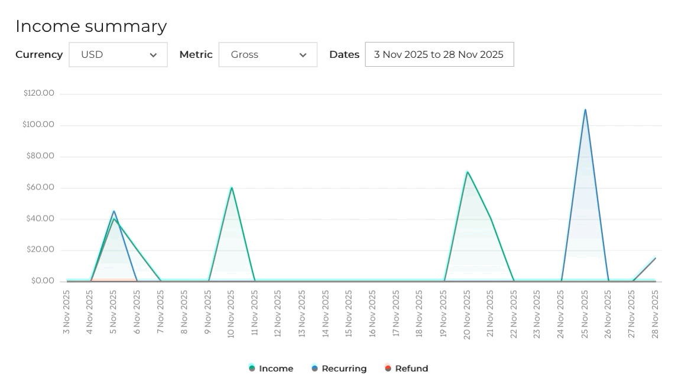The image size is (678, 388).
Task: Click the Income peak on 20 Nov 2025
Action: click(x=468, y=172)
